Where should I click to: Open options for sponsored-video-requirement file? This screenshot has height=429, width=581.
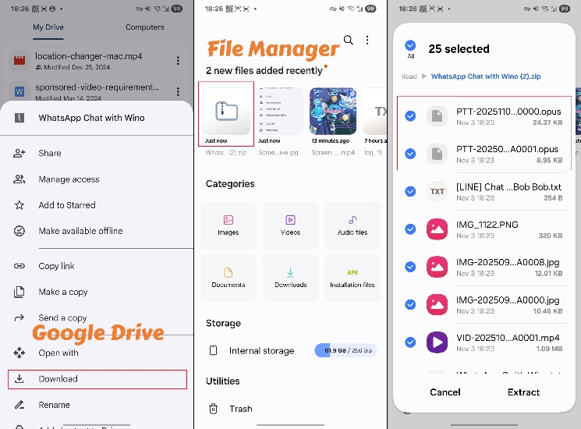(x=178, y=92)
